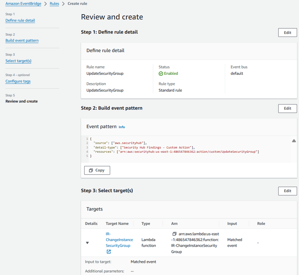Click Create rule breadcrumb text
Image resolution: width=299 pixels, height=275 pixels.
[x=77, y=3]
